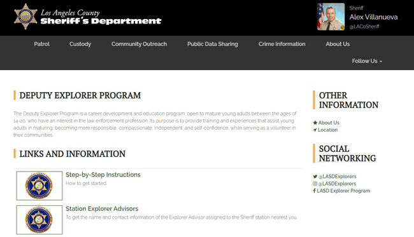Click the arrow icon beside Location
Viewport: 414px width, 237px height.
315,130
